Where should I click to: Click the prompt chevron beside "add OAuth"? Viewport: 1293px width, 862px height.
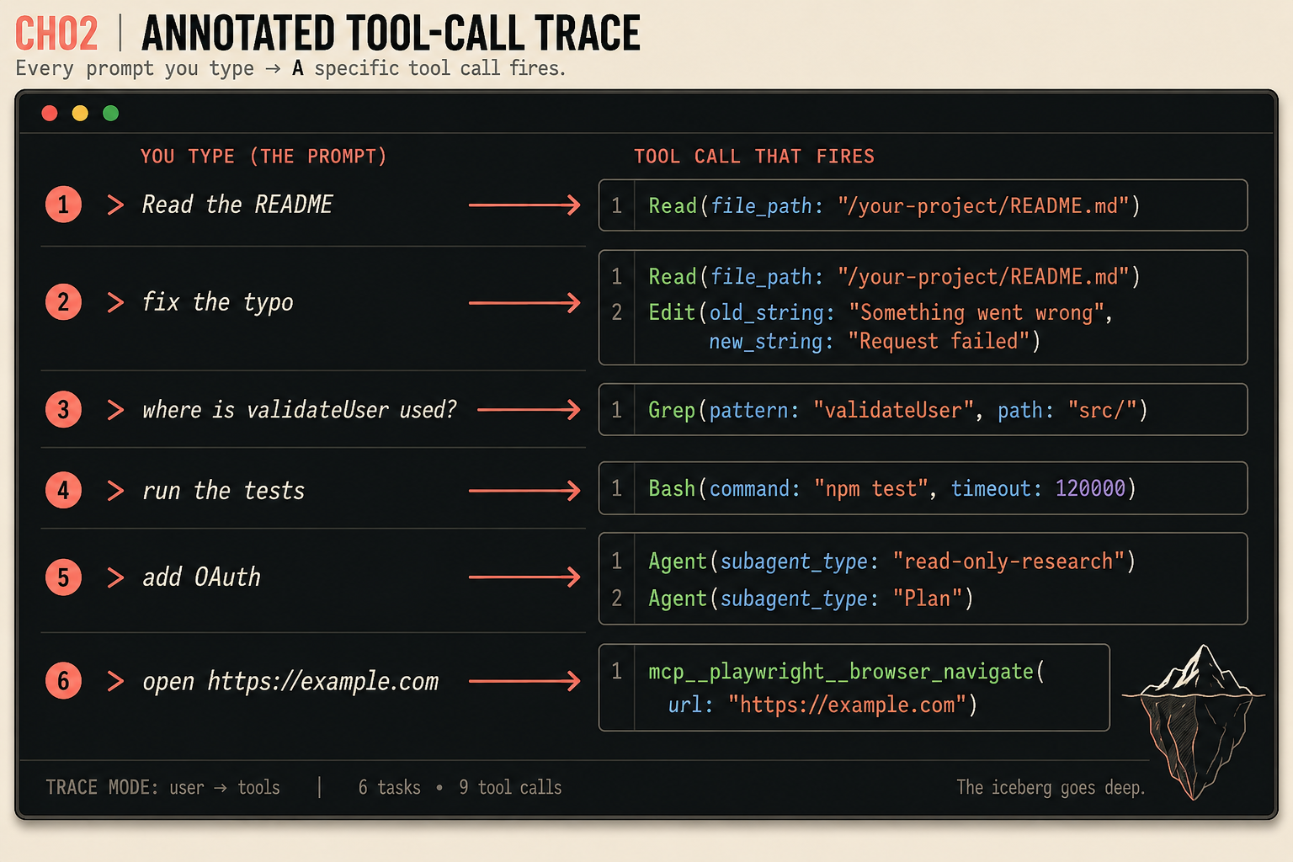coord(116,577)
